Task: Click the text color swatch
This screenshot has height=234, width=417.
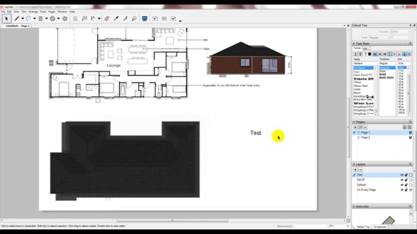Action: tap(370, 54)
